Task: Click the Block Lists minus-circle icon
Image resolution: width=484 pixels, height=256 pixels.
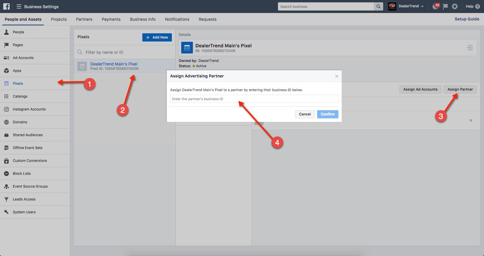Action: 6,174
